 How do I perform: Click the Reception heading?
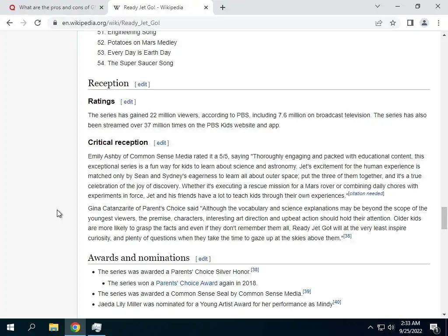tap(108, 83)
